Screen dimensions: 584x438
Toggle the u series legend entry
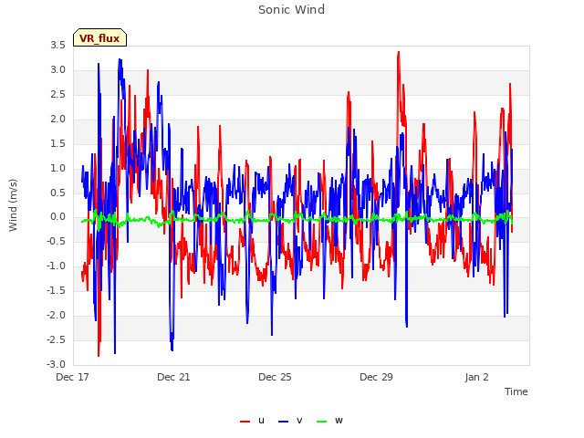tap(252, 421)
